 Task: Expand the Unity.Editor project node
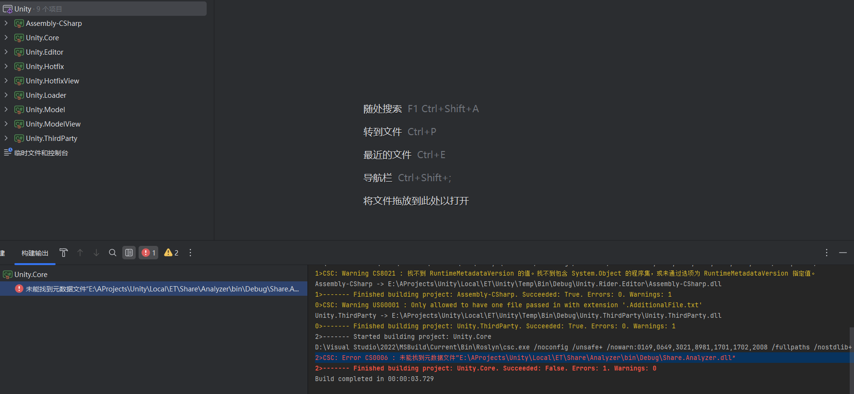point(6,52)
